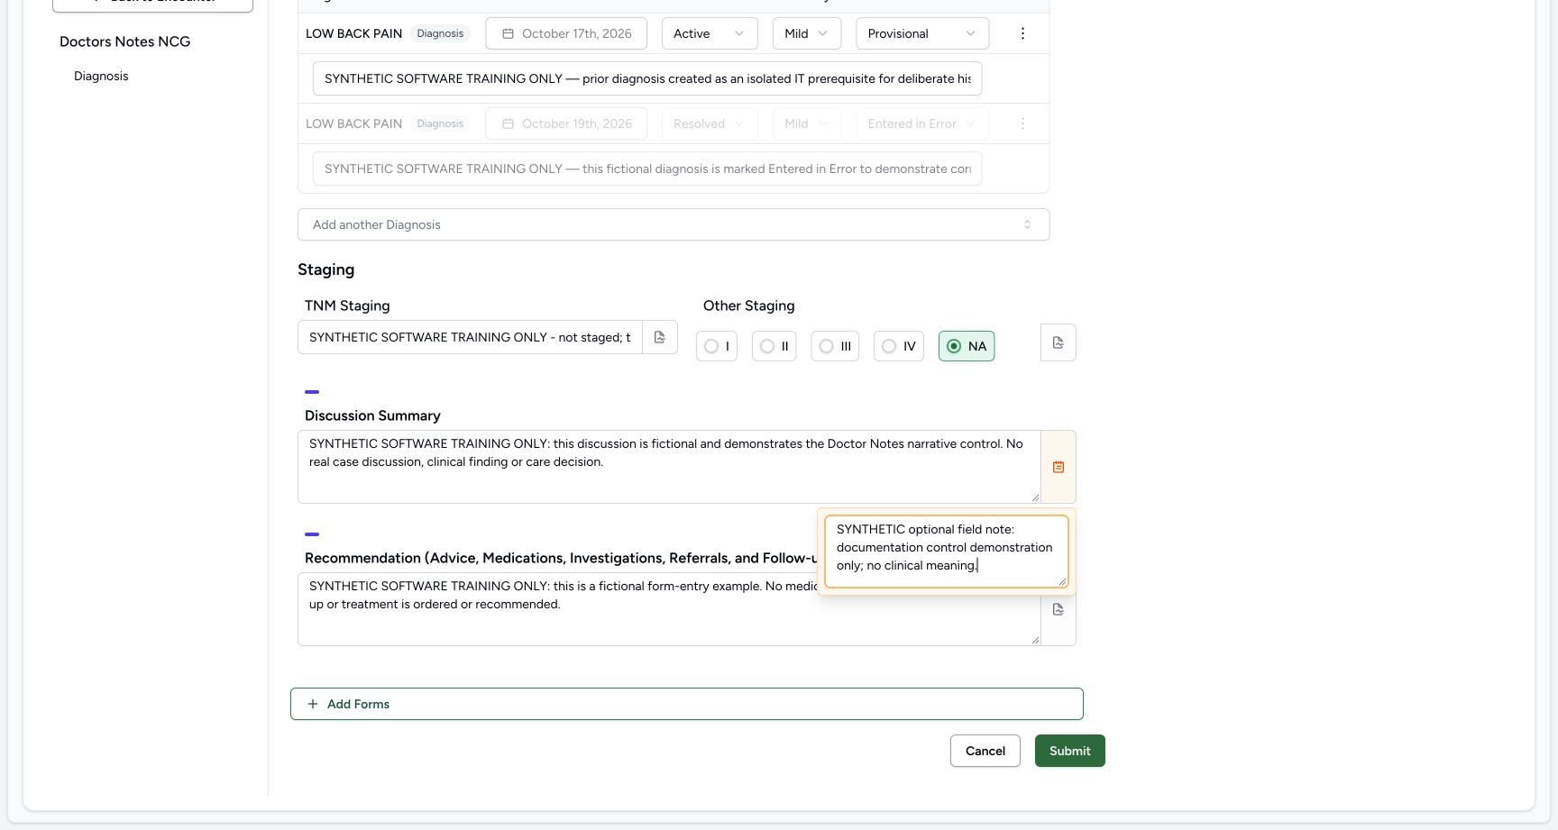Click plus icon in Add Forms bar

point(313,704)
